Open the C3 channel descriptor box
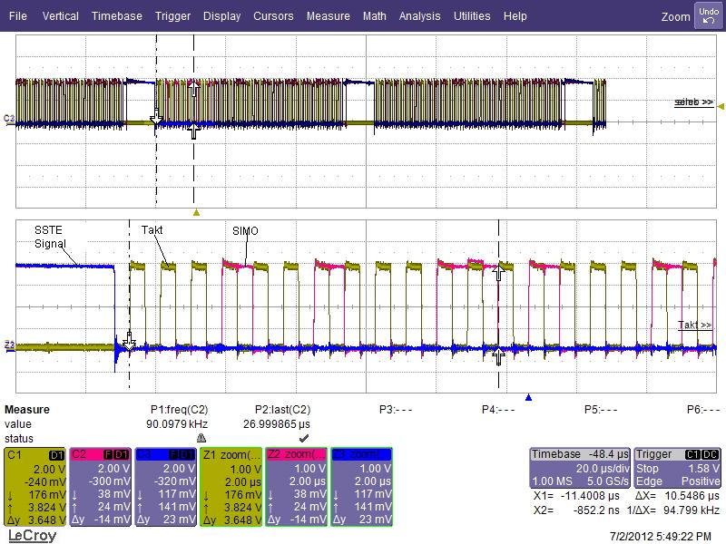 pos(166,487)
